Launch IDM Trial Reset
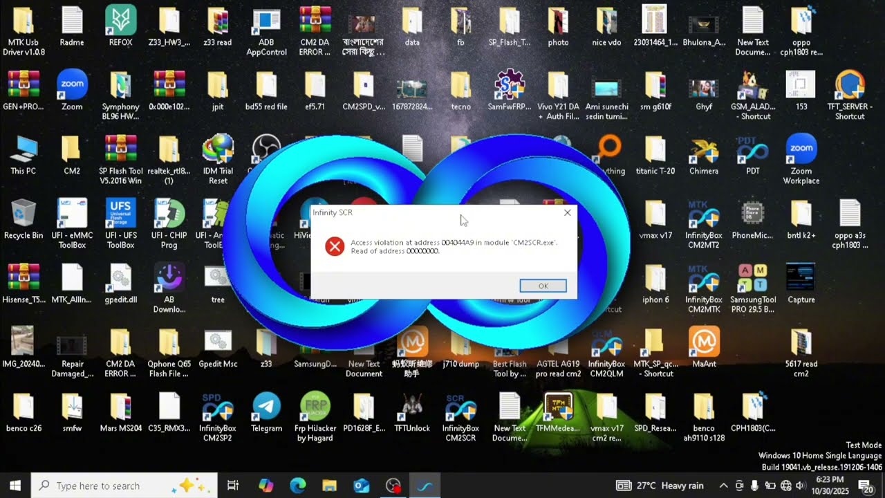 click(x=218, y=160)
